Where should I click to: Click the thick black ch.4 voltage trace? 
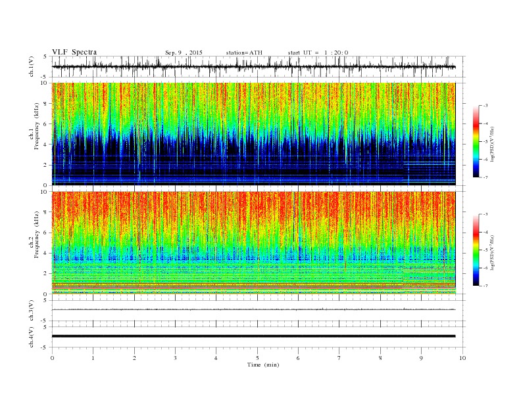coord(253,336)
